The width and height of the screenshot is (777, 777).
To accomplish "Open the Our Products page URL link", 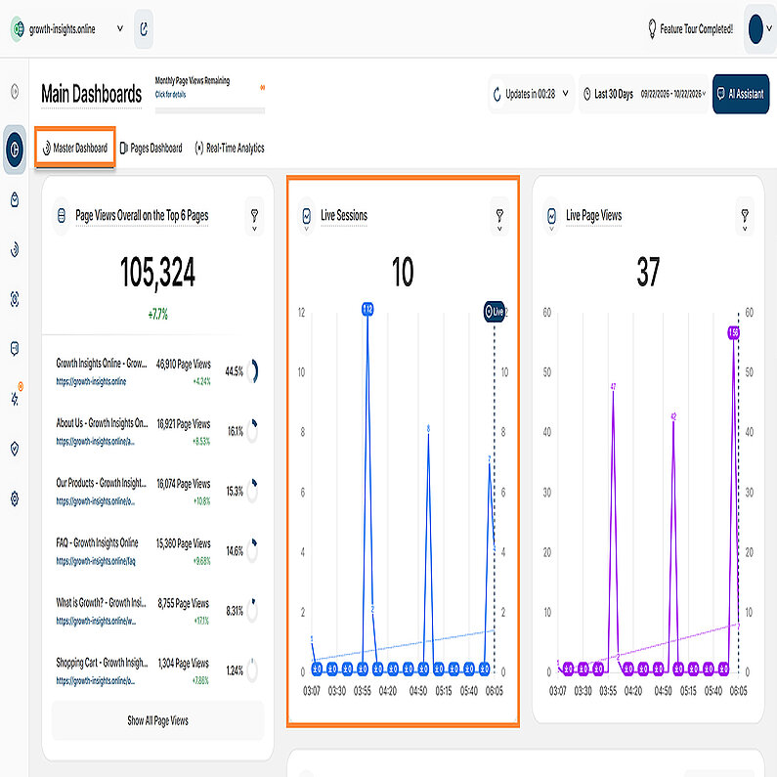I will point(95,501).
